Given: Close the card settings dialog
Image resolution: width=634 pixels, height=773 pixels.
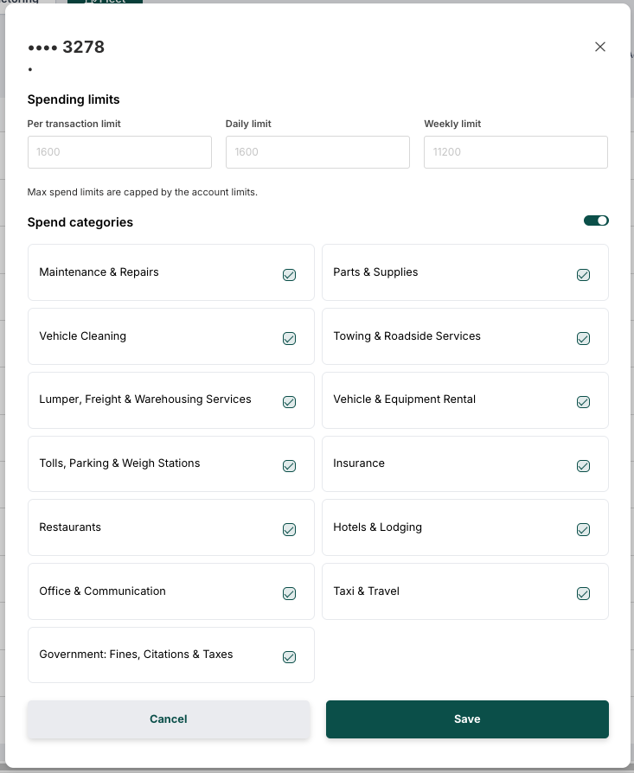Looking at the screenshot, I should pyautogui.click(x=600, y=47).
